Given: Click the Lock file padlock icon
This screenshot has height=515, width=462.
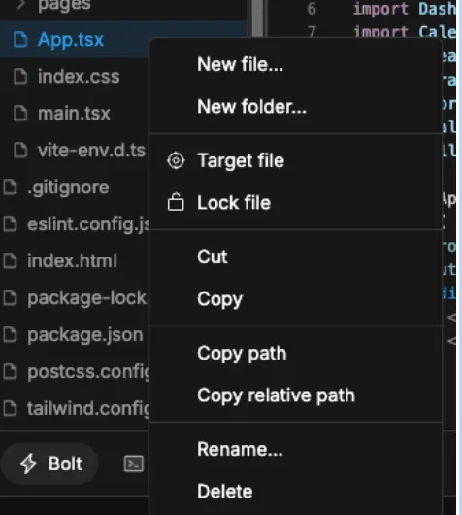Looking at the screenshot, I should click(x=176, y=202).
